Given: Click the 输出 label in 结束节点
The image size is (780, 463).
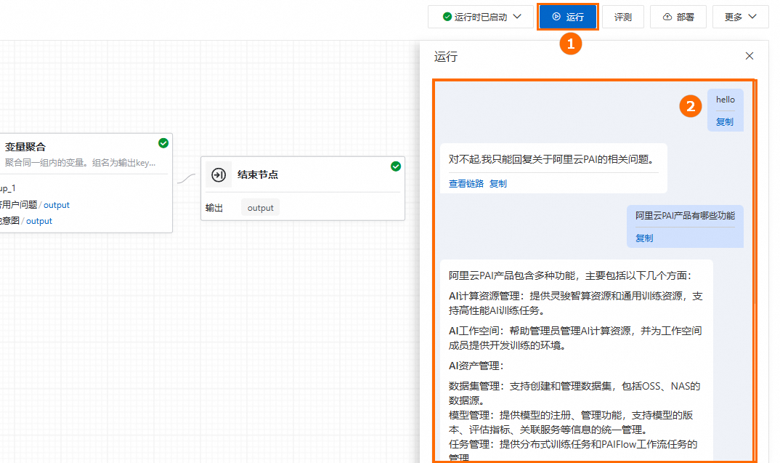Looking at the screenshot, I should [x=214, y=208].
